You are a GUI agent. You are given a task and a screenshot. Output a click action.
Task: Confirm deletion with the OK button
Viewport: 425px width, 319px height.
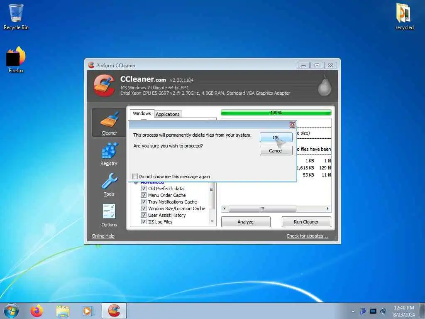point(276,137)
